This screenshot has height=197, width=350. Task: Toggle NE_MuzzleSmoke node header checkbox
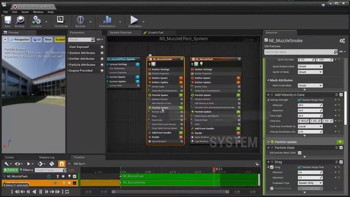point(151,59)
